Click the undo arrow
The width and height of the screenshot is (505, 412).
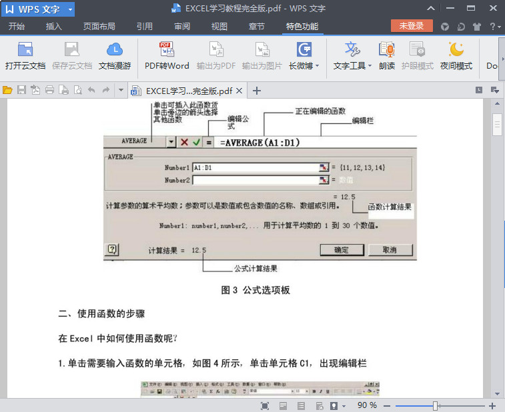(x=92, y=90)
